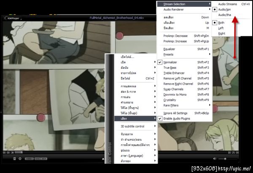Open the Equalizer menu item
This screenshot has width=253, height=173.
coord(184,49)
